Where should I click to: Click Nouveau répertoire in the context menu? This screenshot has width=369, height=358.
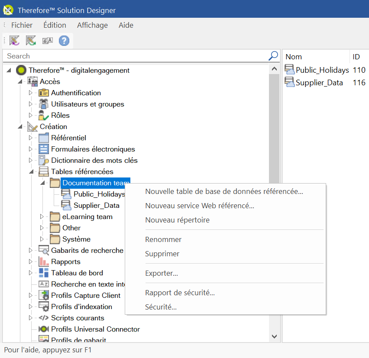(x=176, y=221)
